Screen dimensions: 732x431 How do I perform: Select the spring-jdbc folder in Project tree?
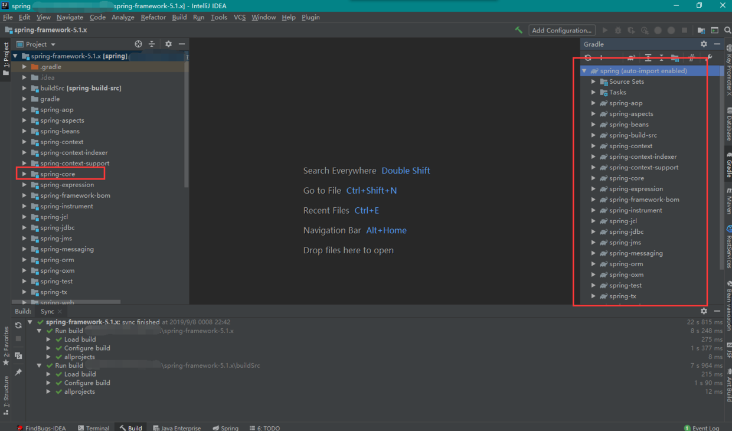57,228
